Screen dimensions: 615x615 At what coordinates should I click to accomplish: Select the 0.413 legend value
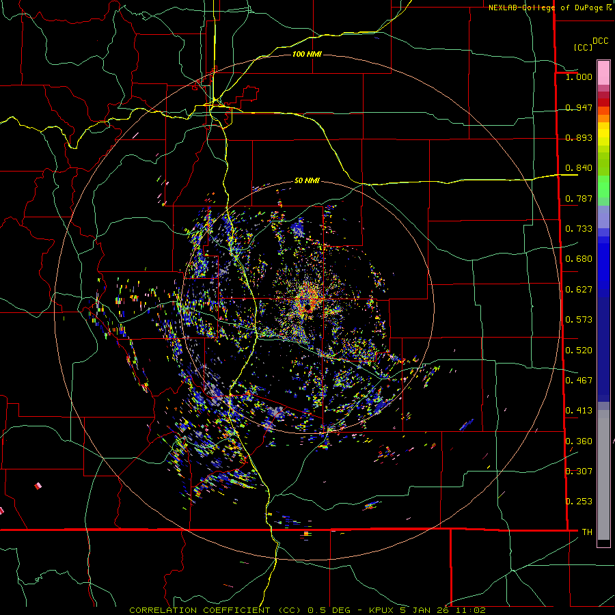pyautogui.click(x=579, y=411)
